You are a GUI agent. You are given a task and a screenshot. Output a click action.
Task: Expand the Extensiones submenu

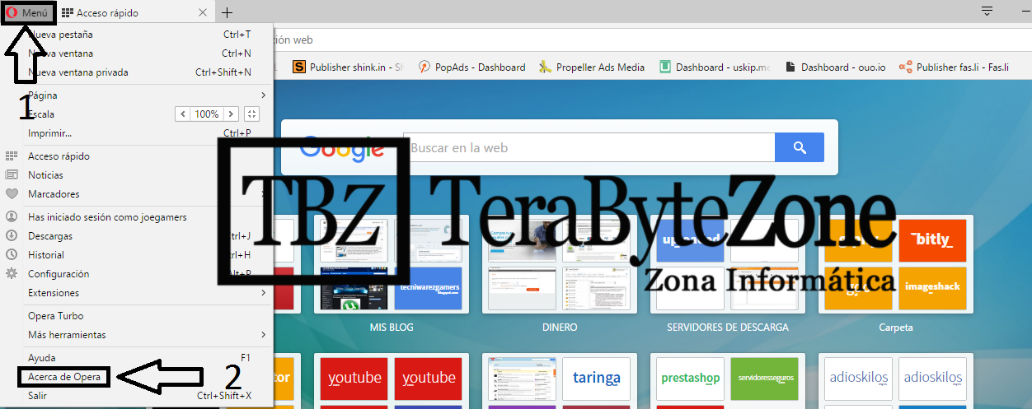(x=138, y=293)
